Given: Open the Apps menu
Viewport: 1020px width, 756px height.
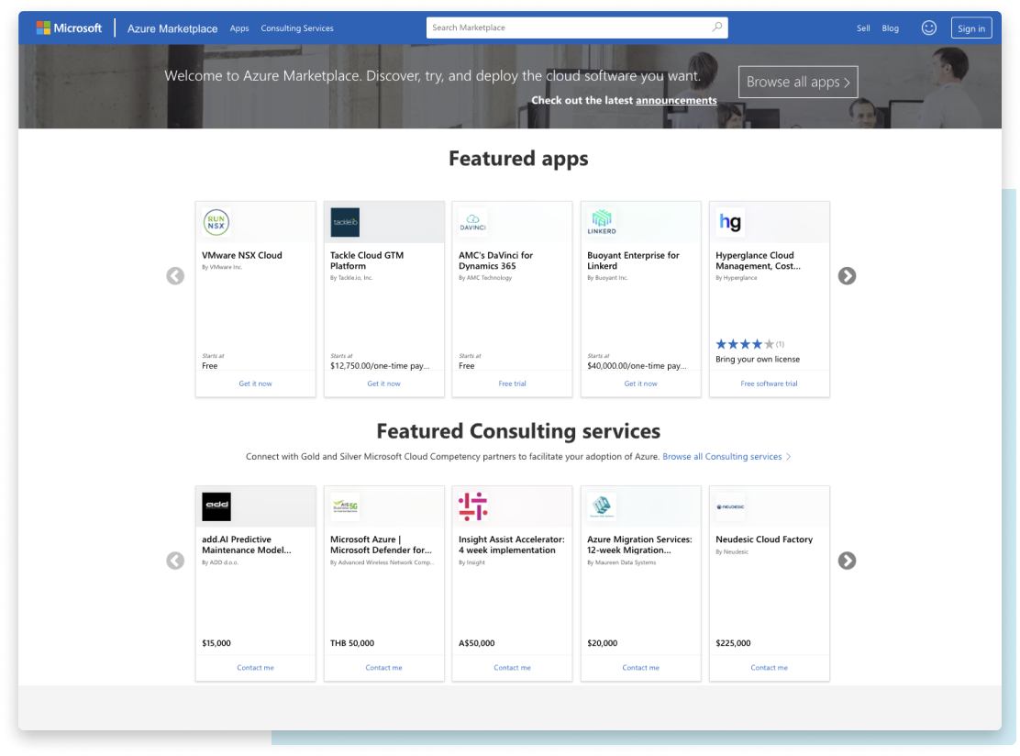Looking at the screenshot, I should [x=239, y=28].
